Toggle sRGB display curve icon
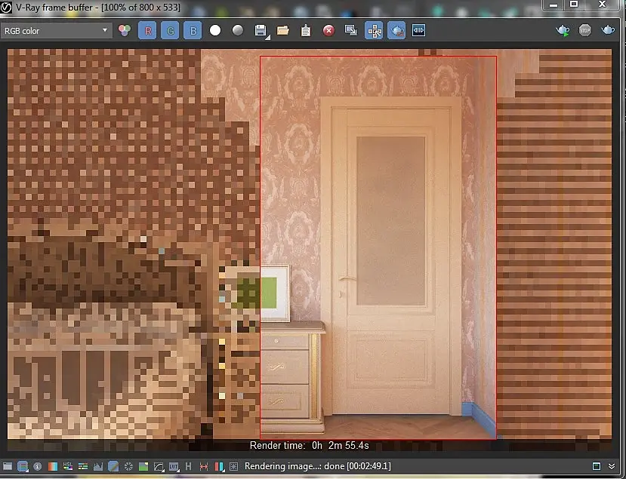The image size is (626, 479). [159, 466]
